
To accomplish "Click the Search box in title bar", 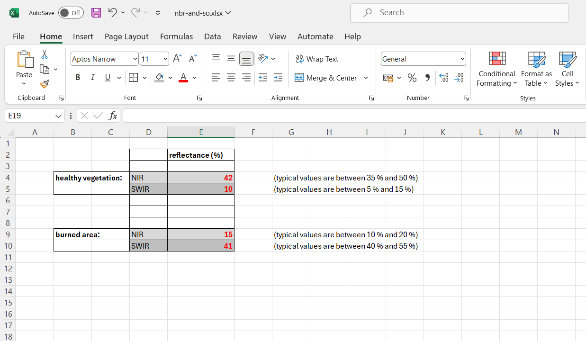I will [x=459, y=13].
